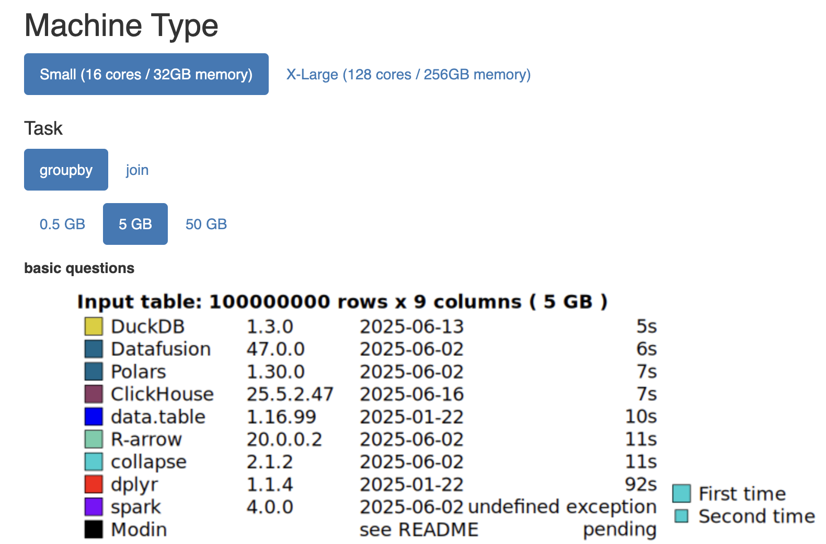
Task: Click the First time legend square
Action: [x=681, y=493]
